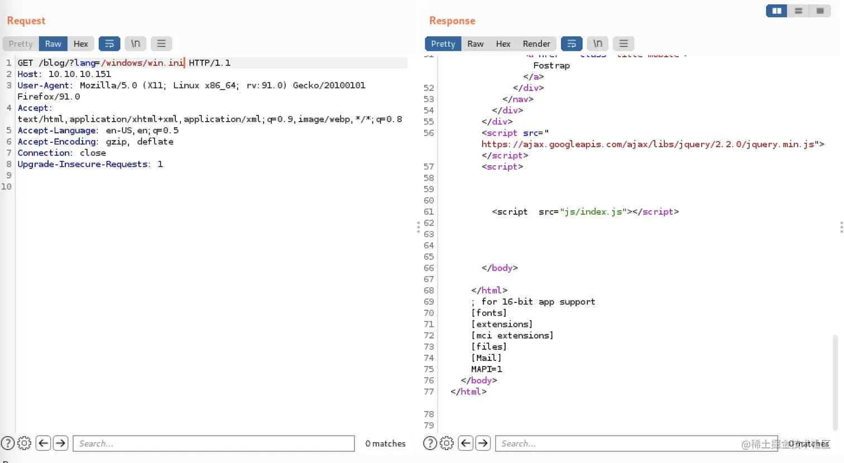
Task: Open help icon under Request panel
Action: coord(7,443)
